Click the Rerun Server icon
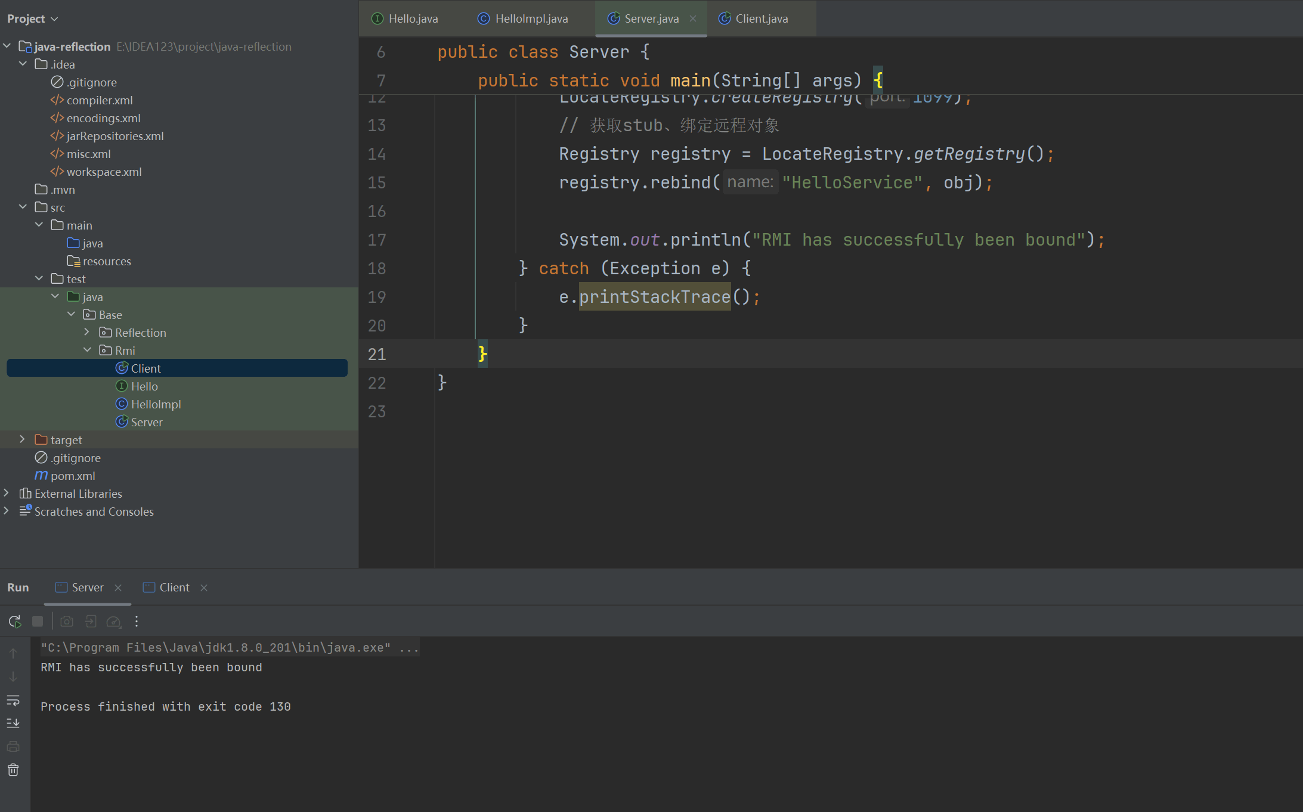The image size is (1303, 812). pos(15,621)
